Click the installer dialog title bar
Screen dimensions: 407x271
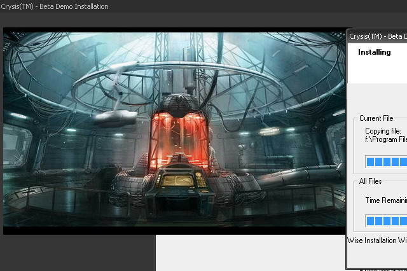click(x=377, y=36)
